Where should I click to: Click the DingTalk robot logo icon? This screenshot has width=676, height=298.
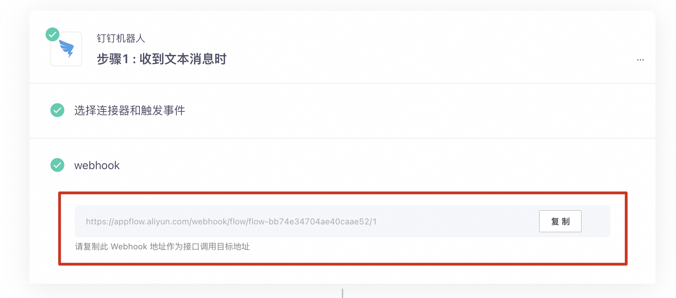[x=66, y=49]
